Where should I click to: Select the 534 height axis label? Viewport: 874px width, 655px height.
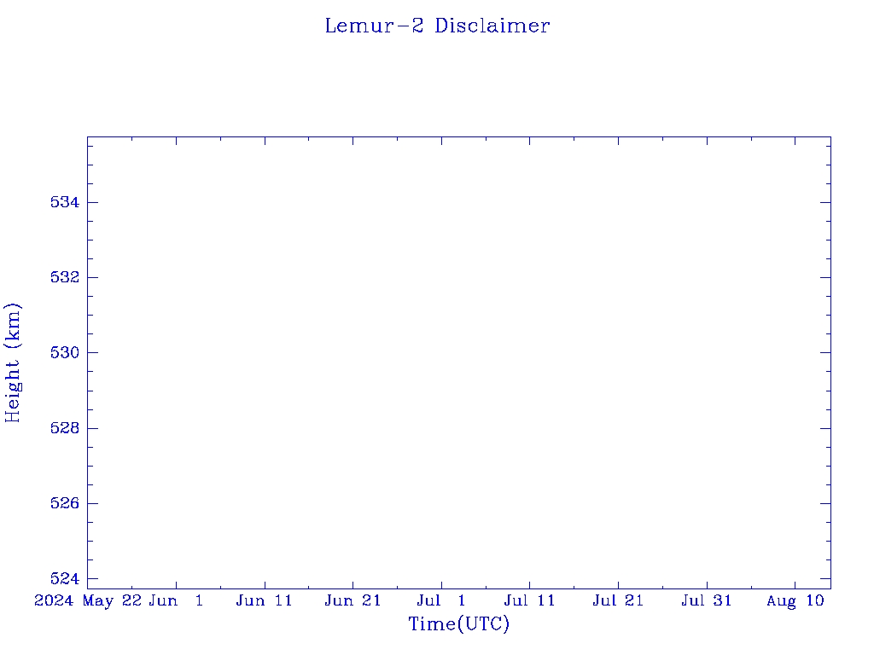point(65,202)
